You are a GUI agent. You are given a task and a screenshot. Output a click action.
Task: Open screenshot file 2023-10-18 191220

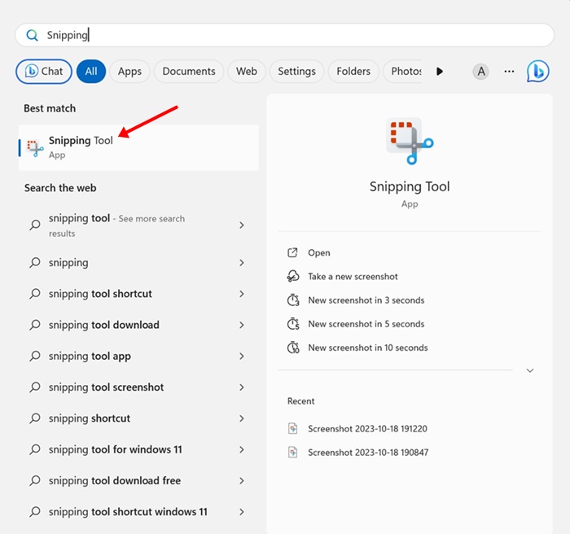pos(367,428)
